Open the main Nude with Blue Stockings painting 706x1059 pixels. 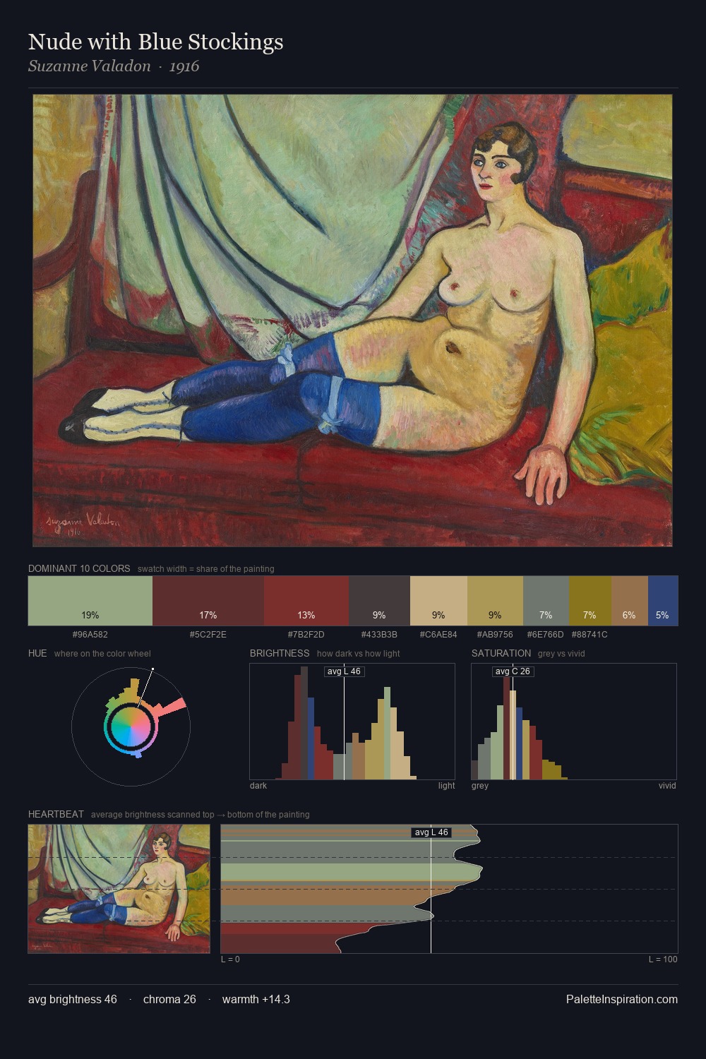point(352,321)
